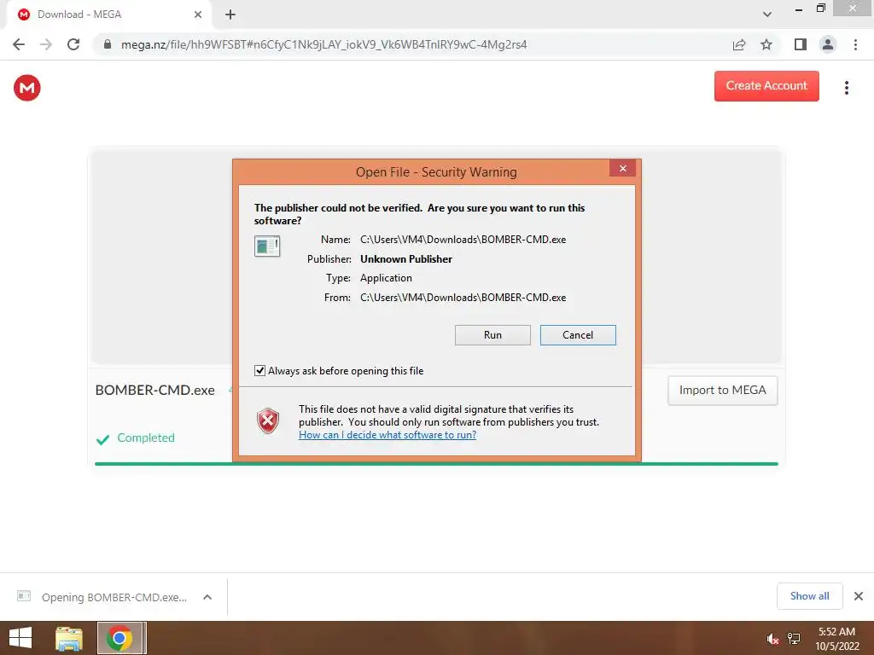Close the Security Warning dialog
The height and width of the screenshot is (655, 874).
tap(622, 168)
